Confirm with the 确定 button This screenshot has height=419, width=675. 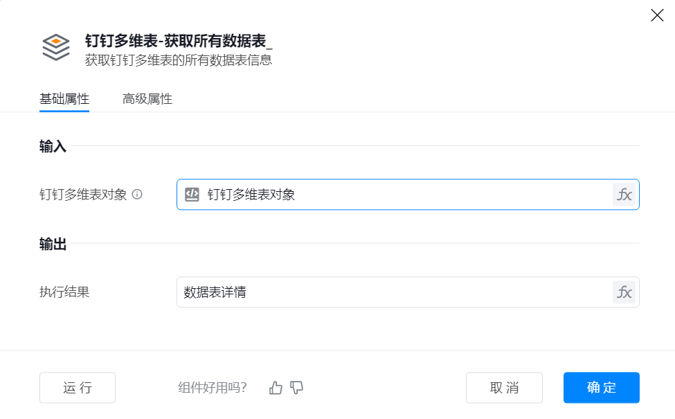(x=601, y=388)
